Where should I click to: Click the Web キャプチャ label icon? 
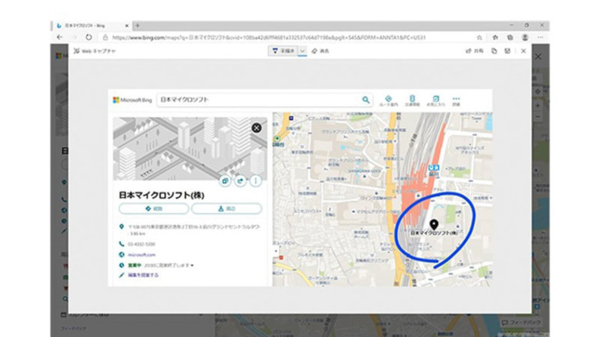point(77,51)
